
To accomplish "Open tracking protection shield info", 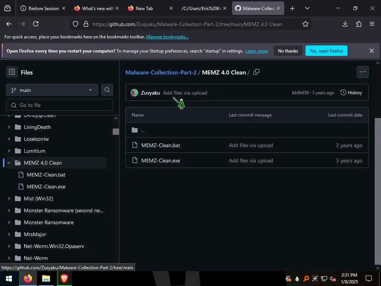I will 76,24.
